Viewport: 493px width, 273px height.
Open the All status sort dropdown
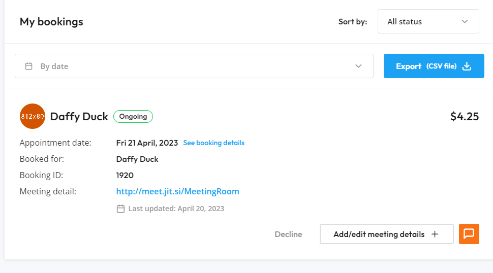(x=428, y=21)
